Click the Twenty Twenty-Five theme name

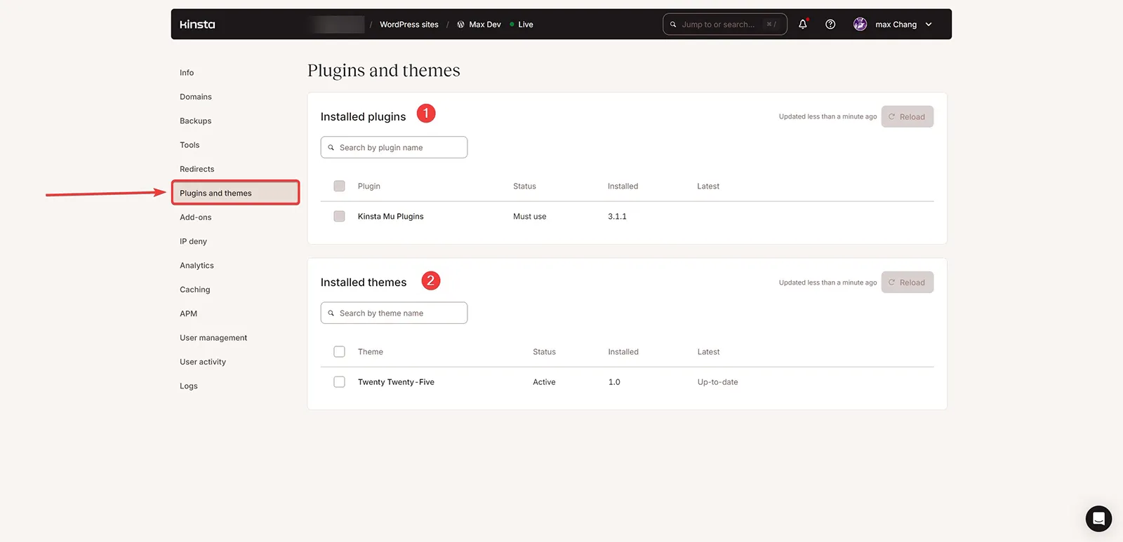(396, 382)
